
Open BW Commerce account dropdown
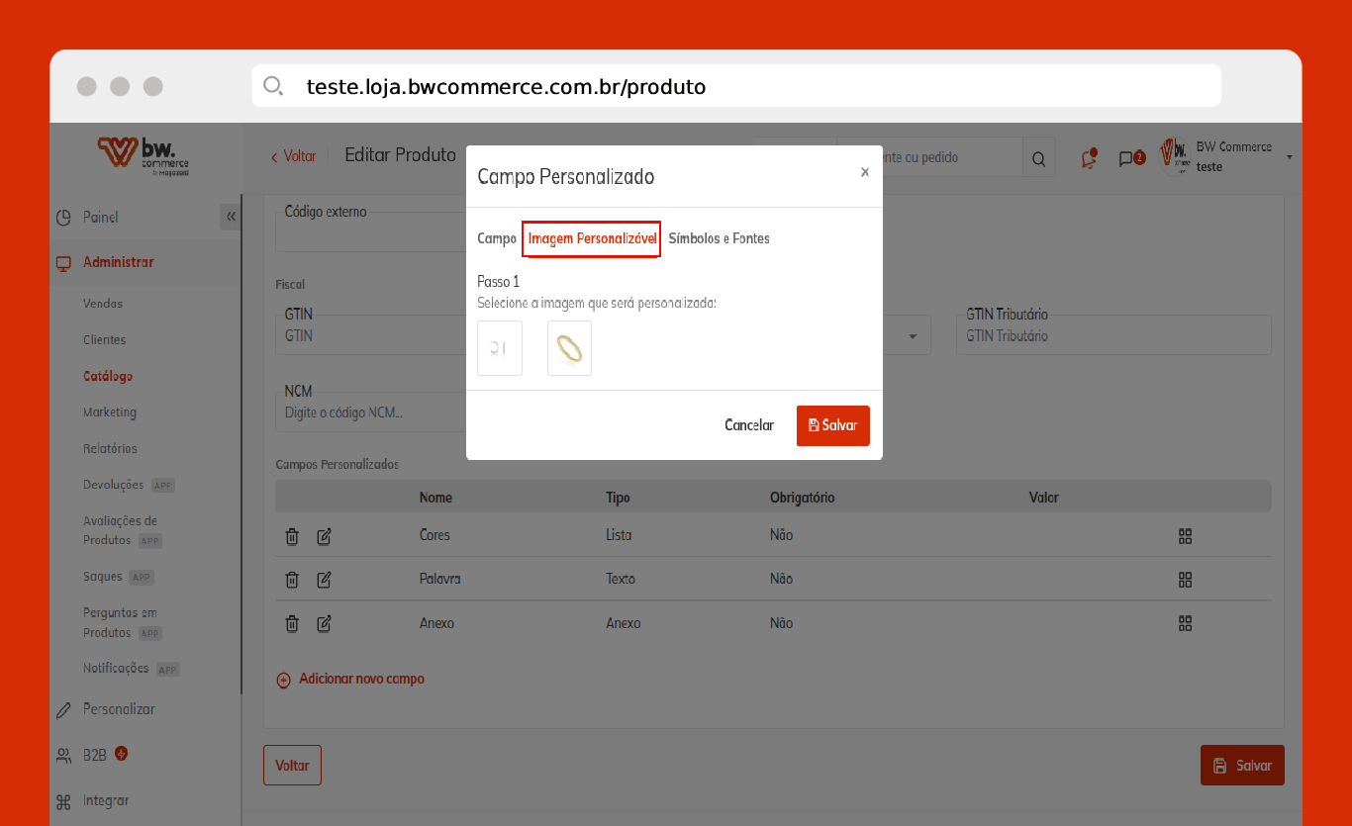click(x=1289, y=157)
